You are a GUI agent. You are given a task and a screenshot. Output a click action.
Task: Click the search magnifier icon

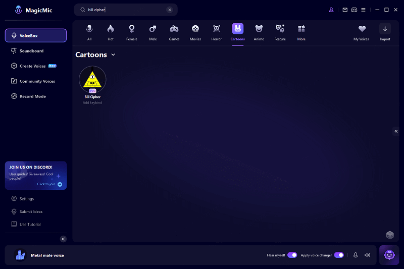(82, 10)
